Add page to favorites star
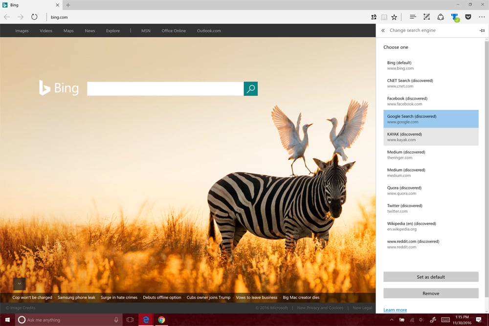This screenshot has height=326, width=489. 394,17
